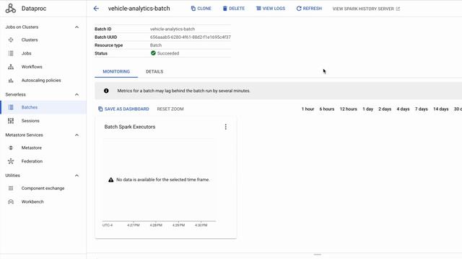This screenshot has height=259, width=462.
Task: Click the Clusters sidebar icon
Action: [x=11, y=40]
